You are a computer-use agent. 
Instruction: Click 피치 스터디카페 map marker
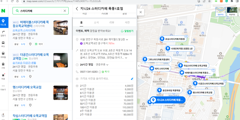(160, 69)
